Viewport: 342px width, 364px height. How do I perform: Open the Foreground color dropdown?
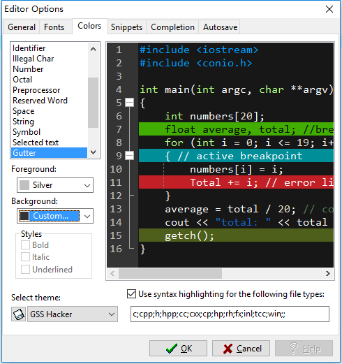click(87, 185)
